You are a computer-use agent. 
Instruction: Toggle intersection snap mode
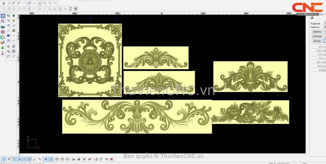point(19,159)
